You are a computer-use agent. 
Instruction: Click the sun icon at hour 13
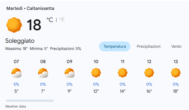[176, 73]
